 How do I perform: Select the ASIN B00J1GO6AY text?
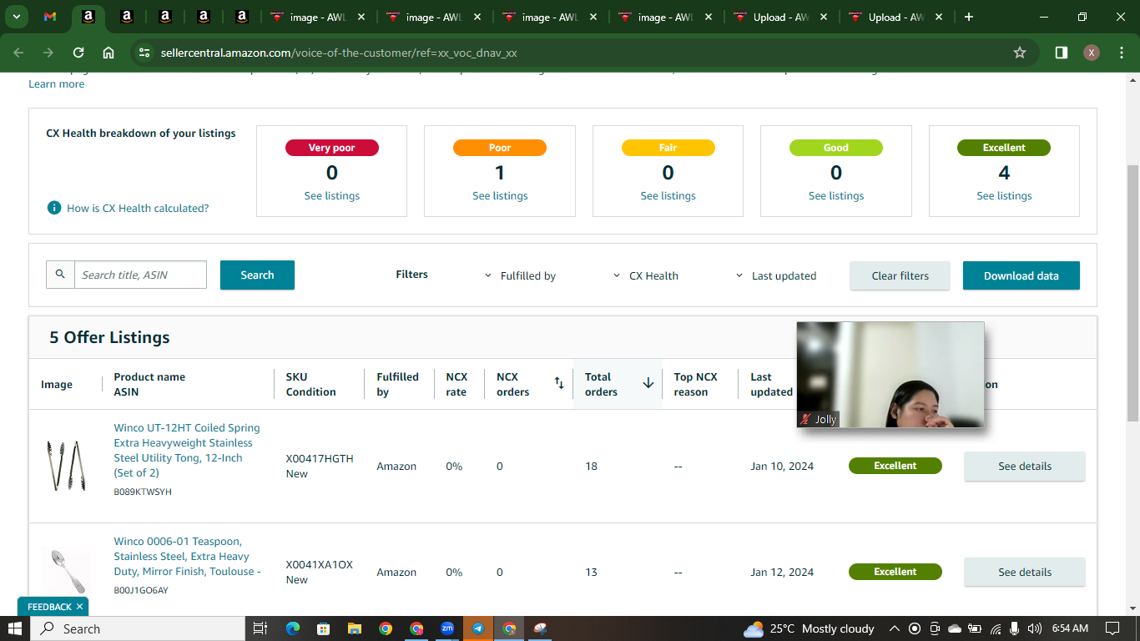[x=141, y=590]
